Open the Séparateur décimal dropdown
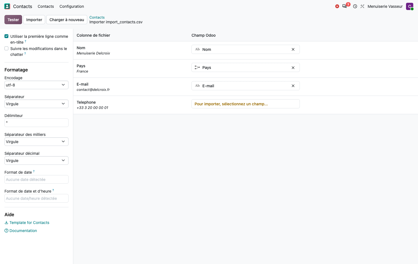 37,161
